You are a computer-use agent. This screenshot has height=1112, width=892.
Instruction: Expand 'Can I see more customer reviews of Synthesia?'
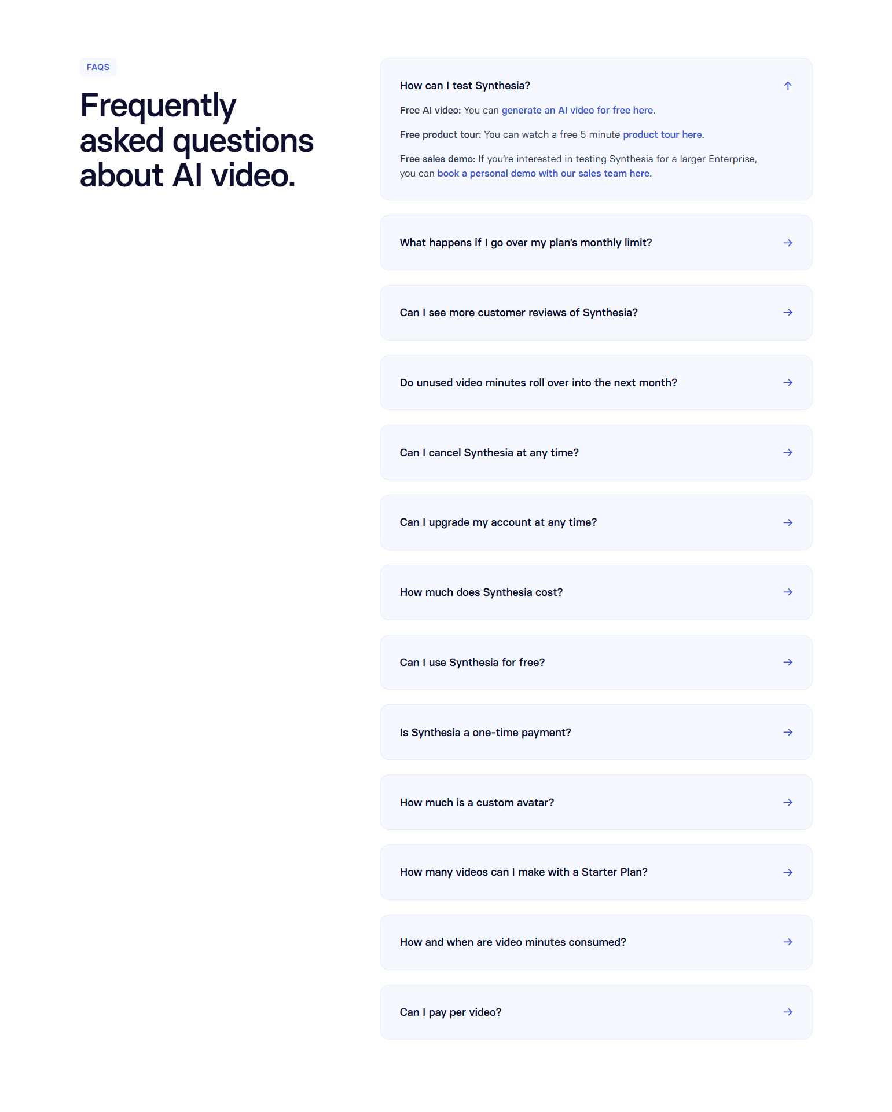(596, 312)
